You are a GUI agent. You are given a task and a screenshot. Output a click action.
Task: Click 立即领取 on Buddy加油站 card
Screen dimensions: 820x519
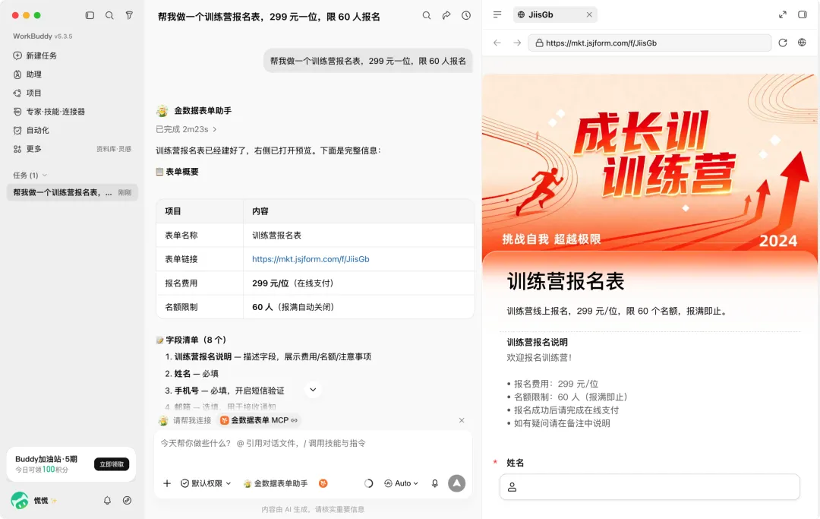coord(112,464)
